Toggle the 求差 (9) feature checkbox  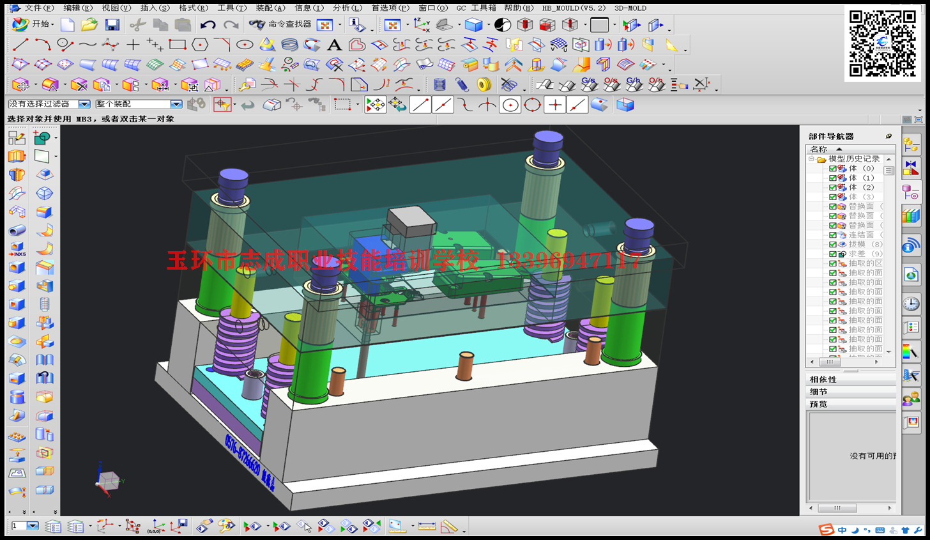point(833,254)
